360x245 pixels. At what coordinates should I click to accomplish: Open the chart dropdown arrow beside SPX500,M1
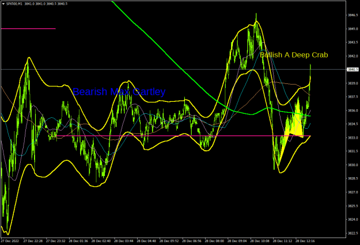(x=3, y=4)
